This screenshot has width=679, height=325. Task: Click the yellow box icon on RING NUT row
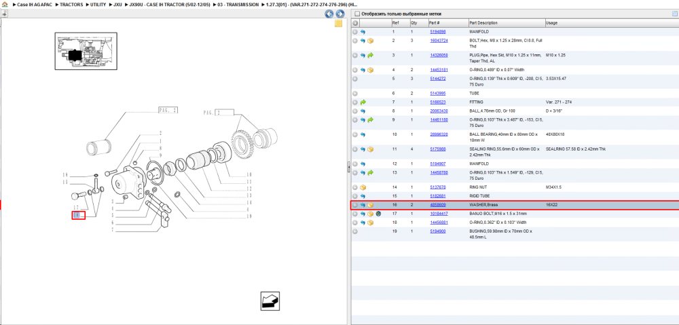363,187
